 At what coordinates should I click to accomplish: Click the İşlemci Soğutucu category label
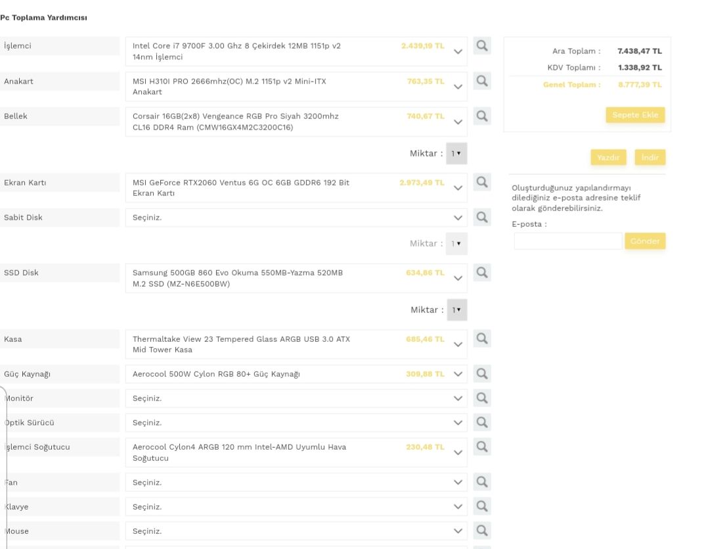point(37,447)
